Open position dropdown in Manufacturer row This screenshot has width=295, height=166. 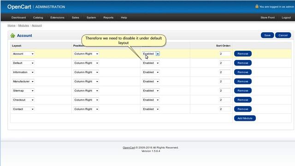(86, 81)
